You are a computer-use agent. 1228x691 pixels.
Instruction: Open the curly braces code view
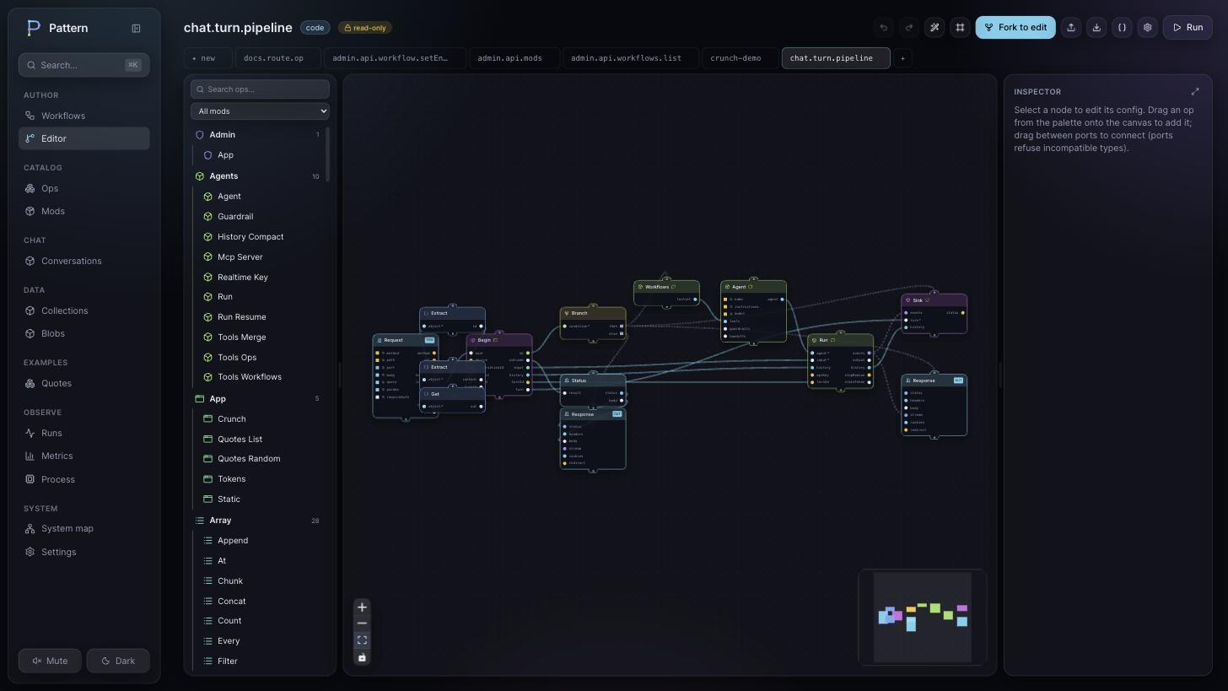(x=1122, y=28)
